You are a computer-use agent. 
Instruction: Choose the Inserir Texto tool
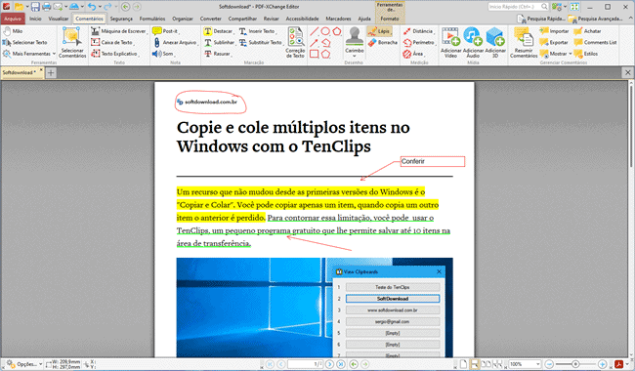[x=258, y=31]
